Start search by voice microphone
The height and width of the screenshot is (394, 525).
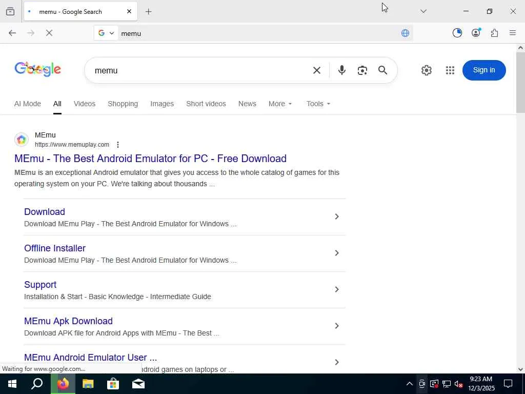click(341, 70)
